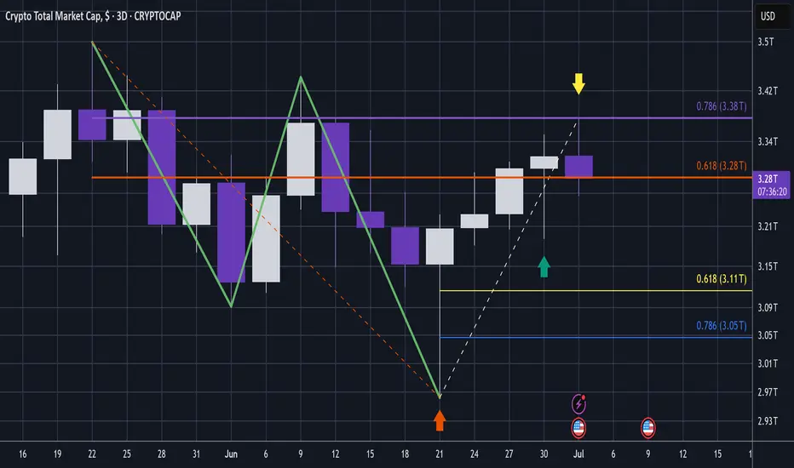Click the 3.15T price axis label
The height and width of the screenshot is (468, 794).
point(767,266)
